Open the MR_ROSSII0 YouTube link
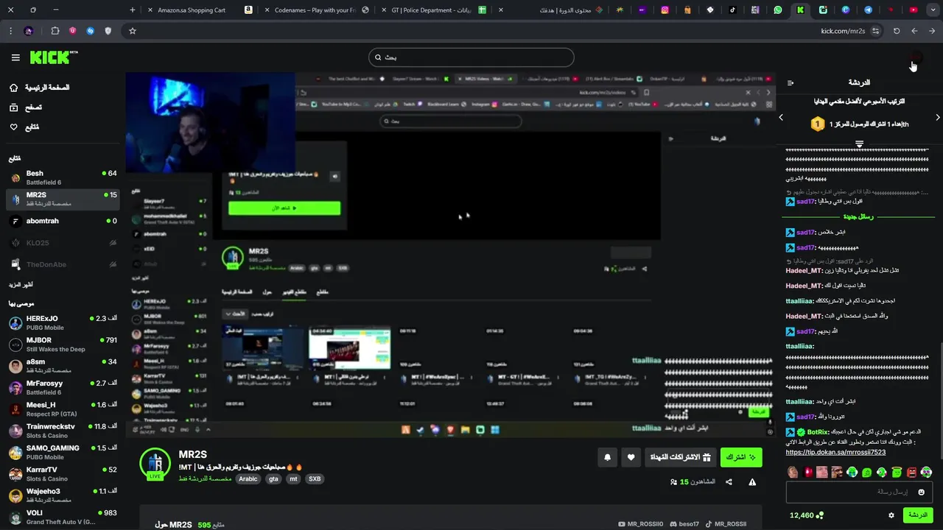 click(x=640, y=524)
